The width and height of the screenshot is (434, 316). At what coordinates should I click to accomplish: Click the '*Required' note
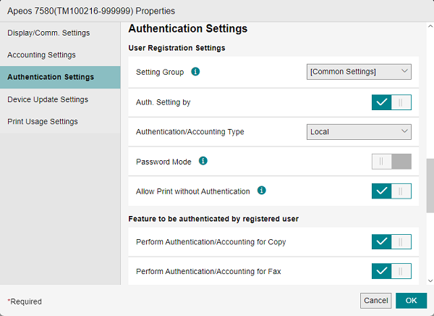point(25,302)
